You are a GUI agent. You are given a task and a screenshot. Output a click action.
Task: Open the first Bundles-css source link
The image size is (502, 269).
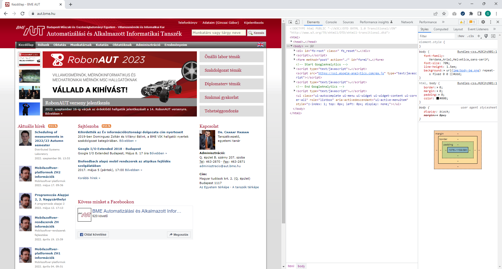[477, 52]
